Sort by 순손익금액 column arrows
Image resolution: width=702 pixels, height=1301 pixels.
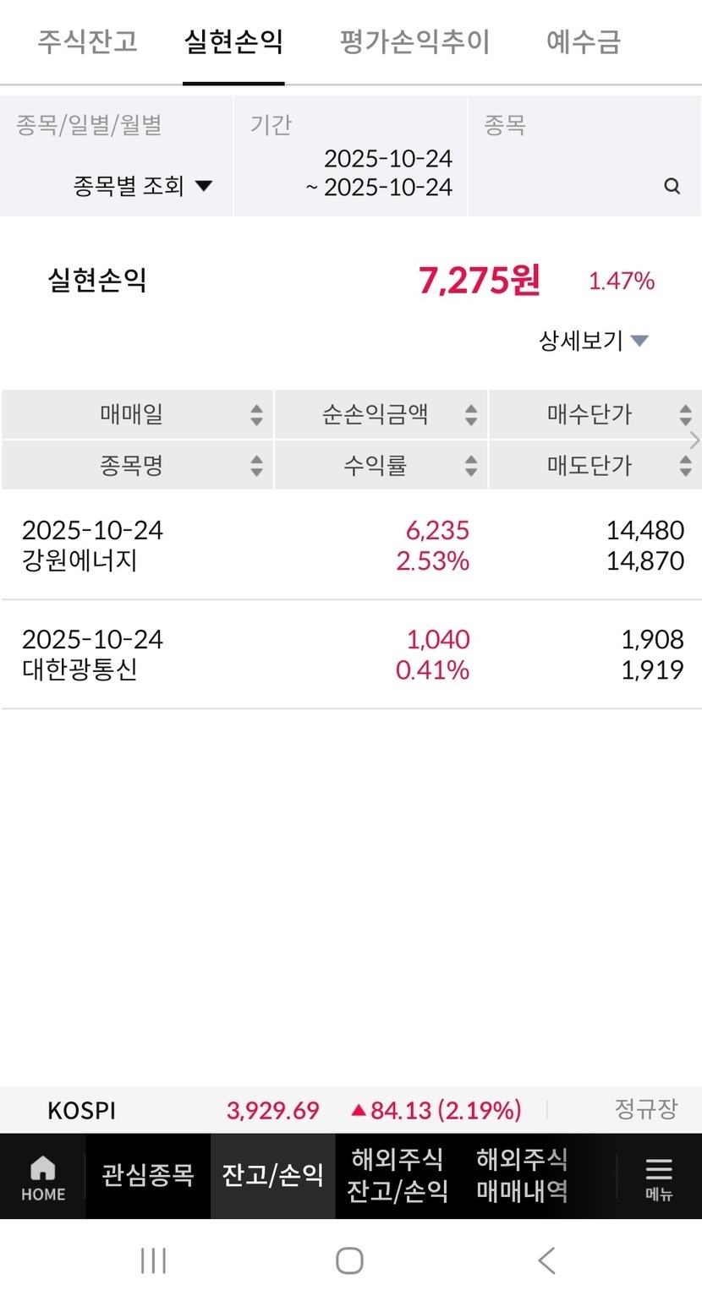coord(471,415)
